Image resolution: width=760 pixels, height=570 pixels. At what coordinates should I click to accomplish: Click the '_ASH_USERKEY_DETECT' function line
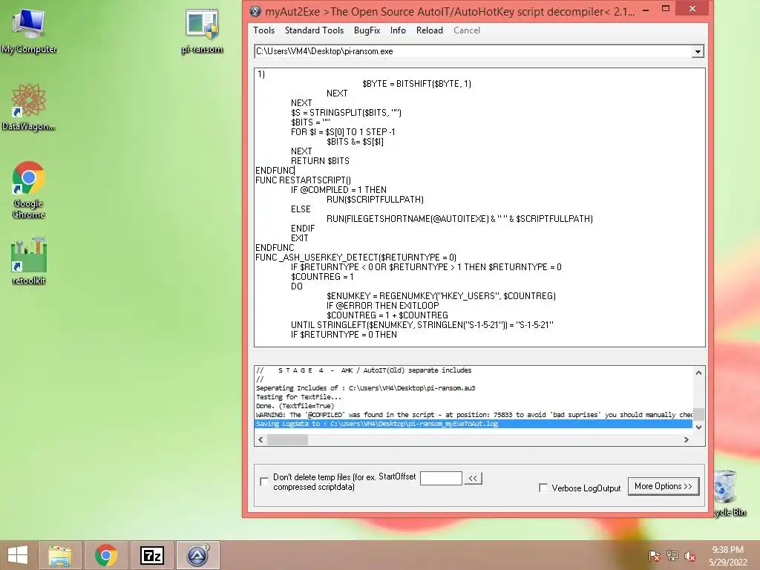[x=356, y=258]
